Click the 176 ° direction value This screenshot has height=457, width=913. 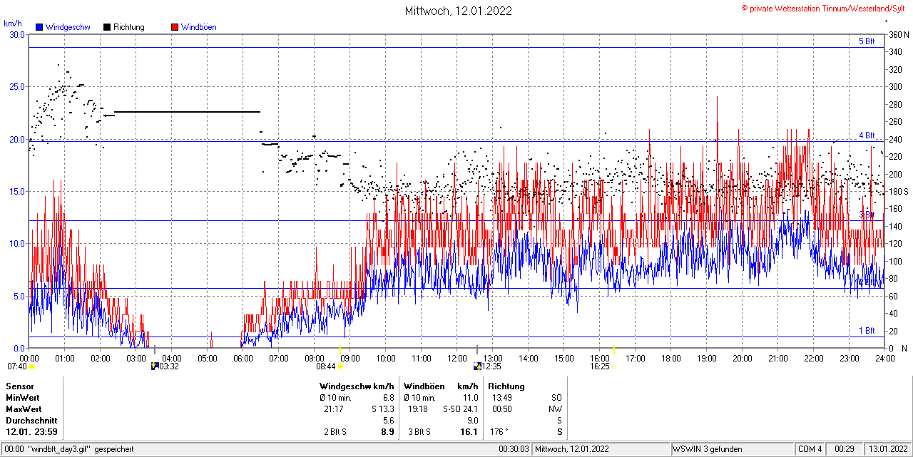click(499, 432)
